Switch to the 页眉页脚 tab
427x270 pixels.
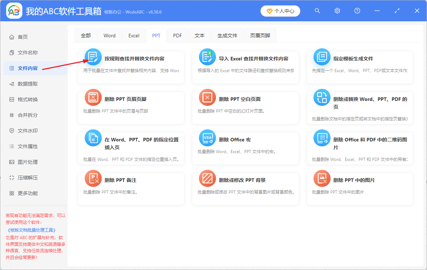pyautogui.click(x=260, y=35)
